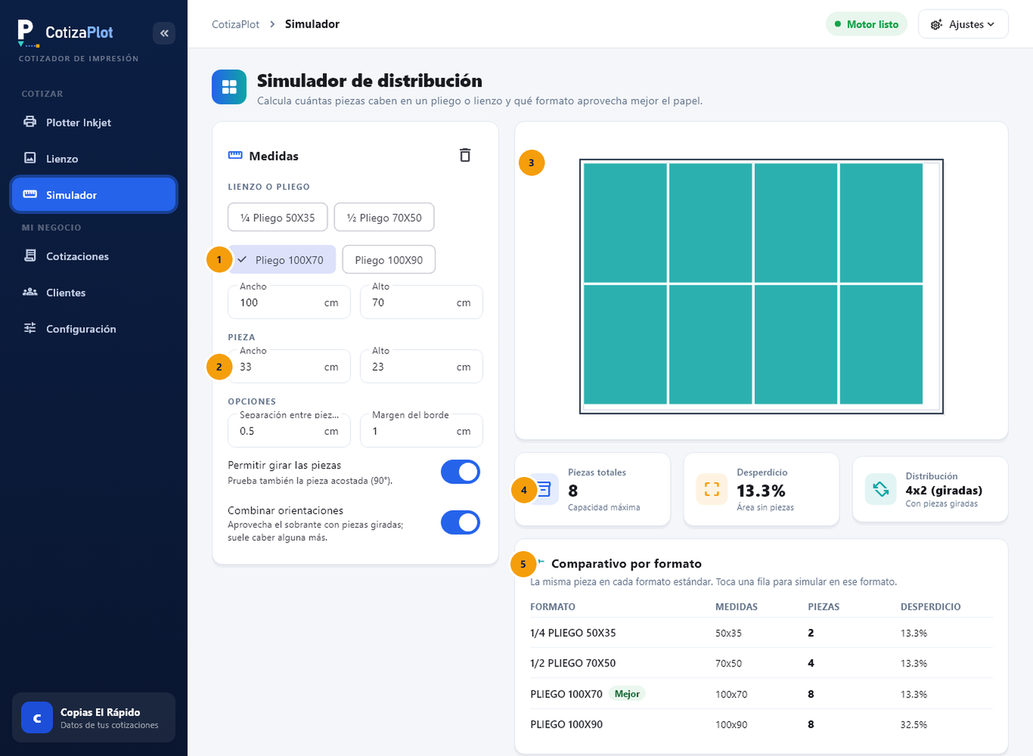Toggle Combinar orientaciones switch
1033x756 pixels.
tap(461, 522)
